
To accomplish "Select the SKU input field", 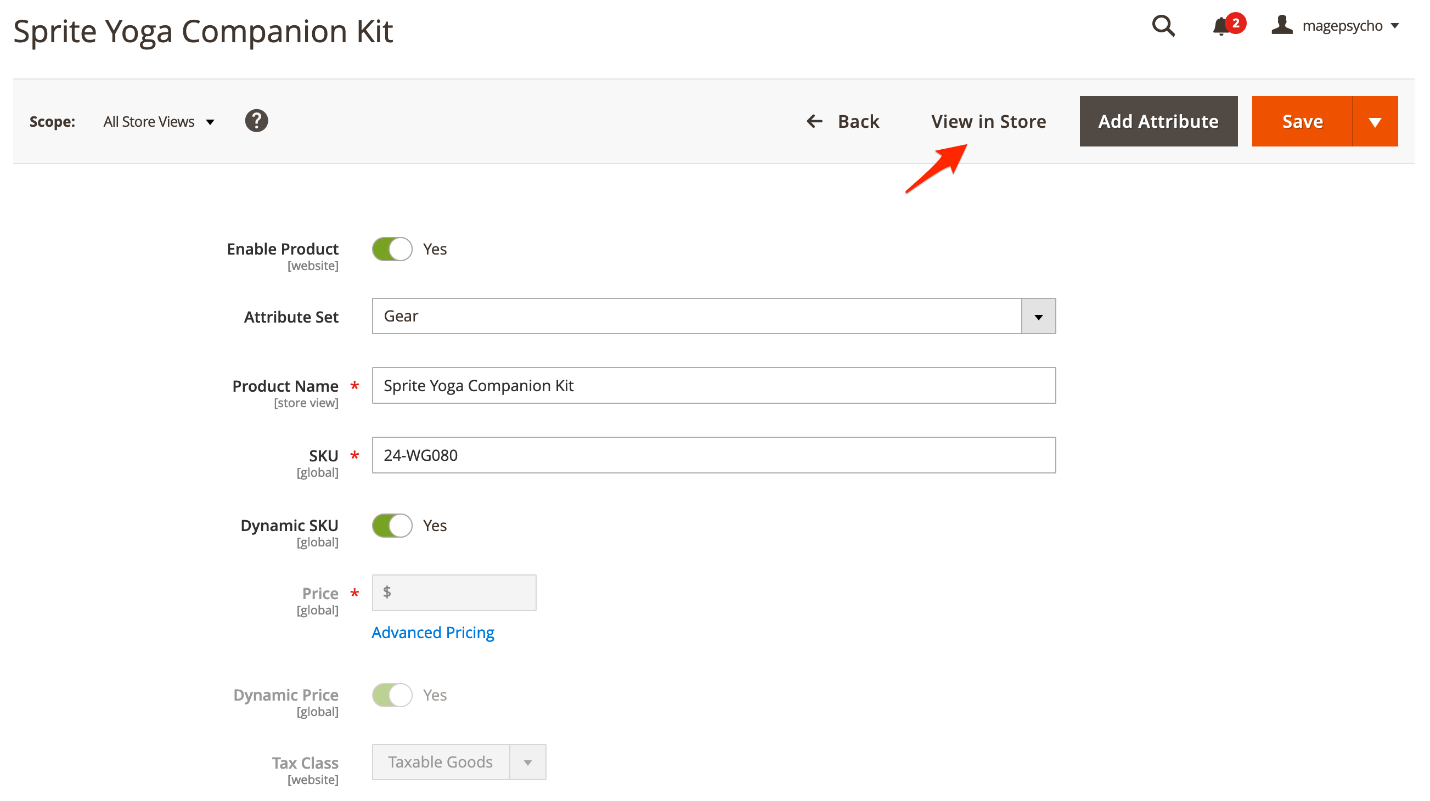I will tap(713, 455).
